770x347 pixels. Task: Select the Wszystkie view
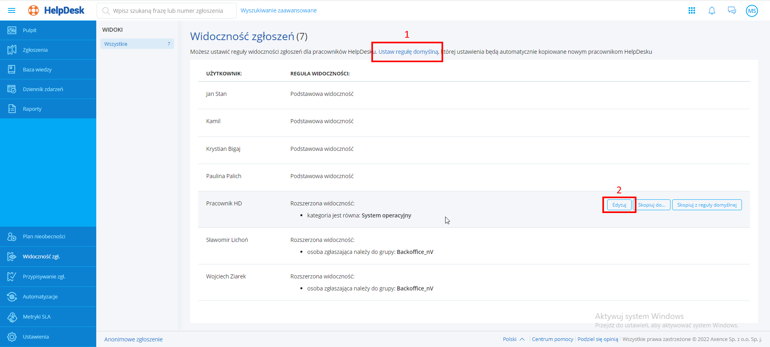click(x=136, y=44)
